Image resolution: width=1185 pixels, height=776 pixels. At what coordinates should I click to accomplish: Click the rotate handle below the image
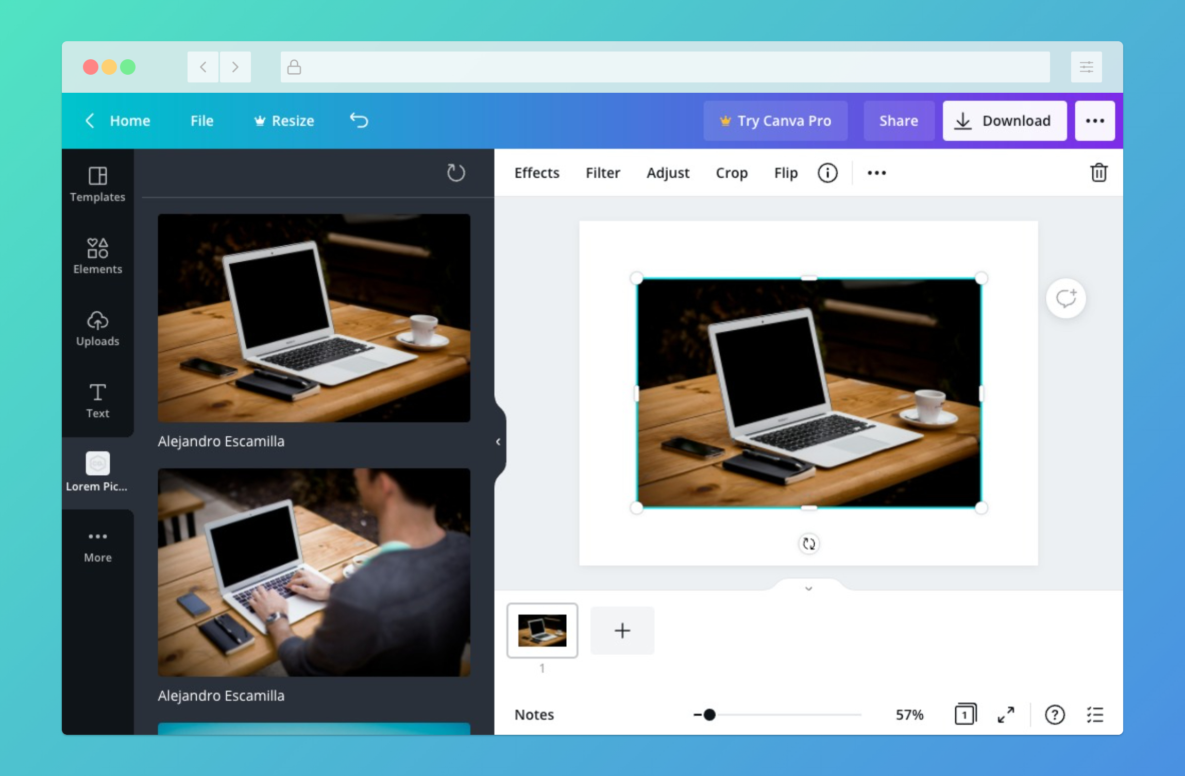(809, 544)
